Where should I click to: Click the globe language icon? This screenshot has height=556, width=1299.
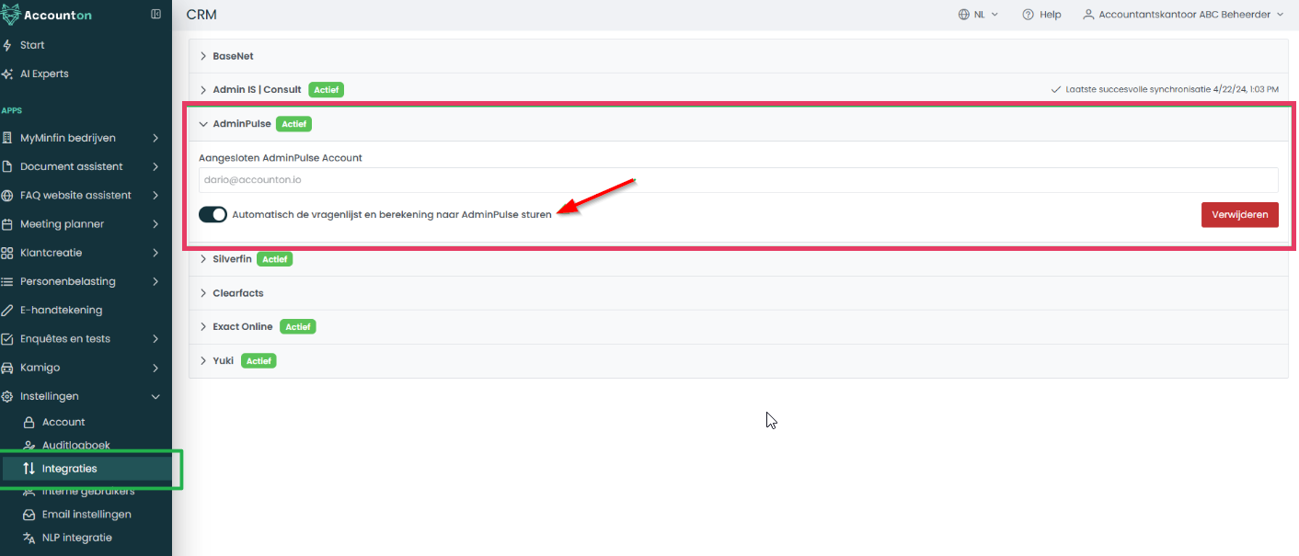(x=963, y=15)
